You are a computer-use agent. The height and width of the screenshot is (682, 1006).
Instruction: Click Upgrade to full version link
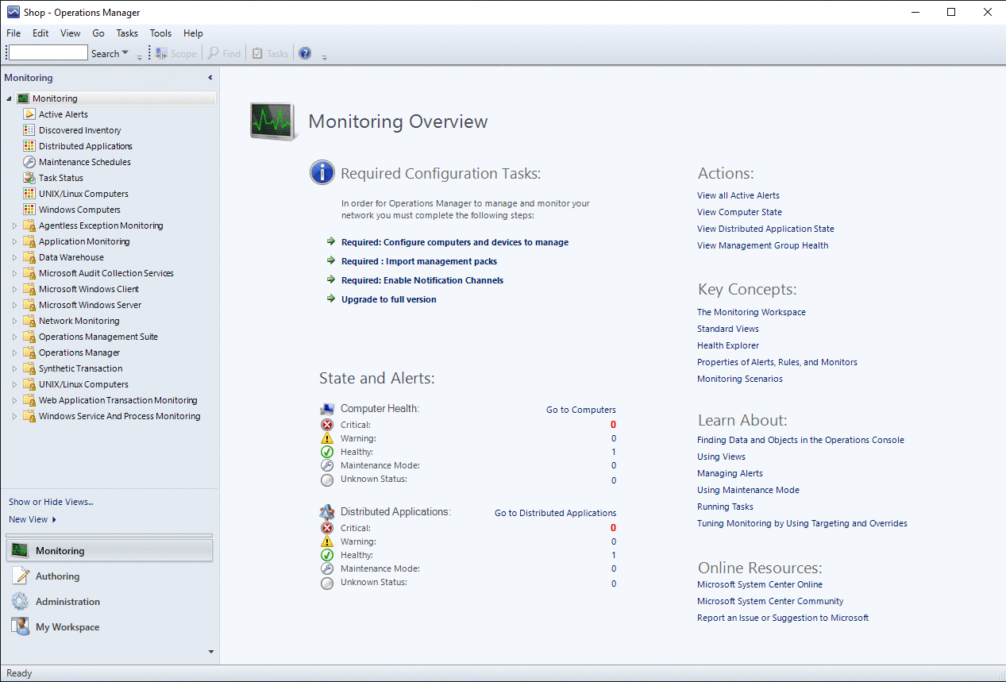(x=389, y=299)
